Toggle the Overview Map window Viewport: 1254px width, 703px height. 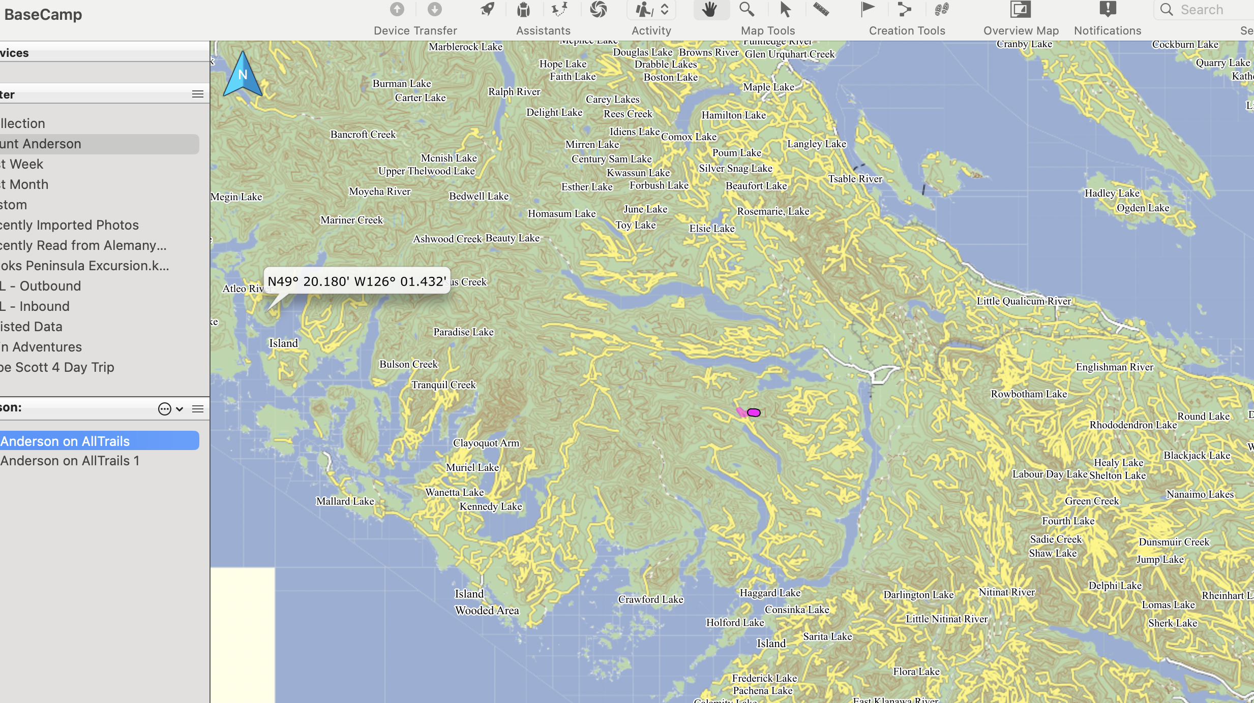[1020, 9]
